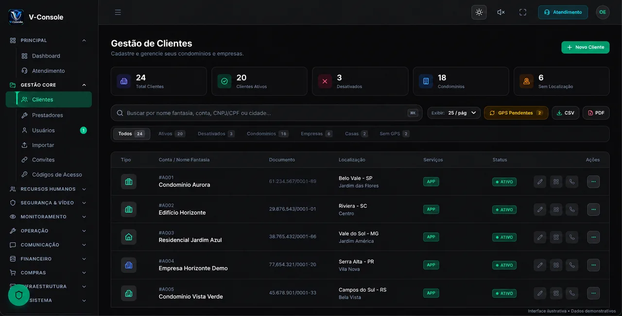Expand the COMUNICAÇÃO section
The width and height of the screenshot is (622, 316).
click(49, 245)
